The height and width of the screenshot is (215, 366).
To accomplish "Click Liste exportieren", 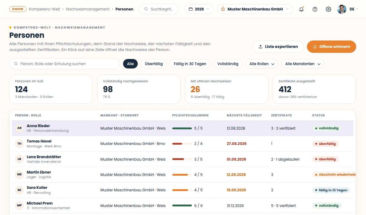I will [x=278, y=47].
